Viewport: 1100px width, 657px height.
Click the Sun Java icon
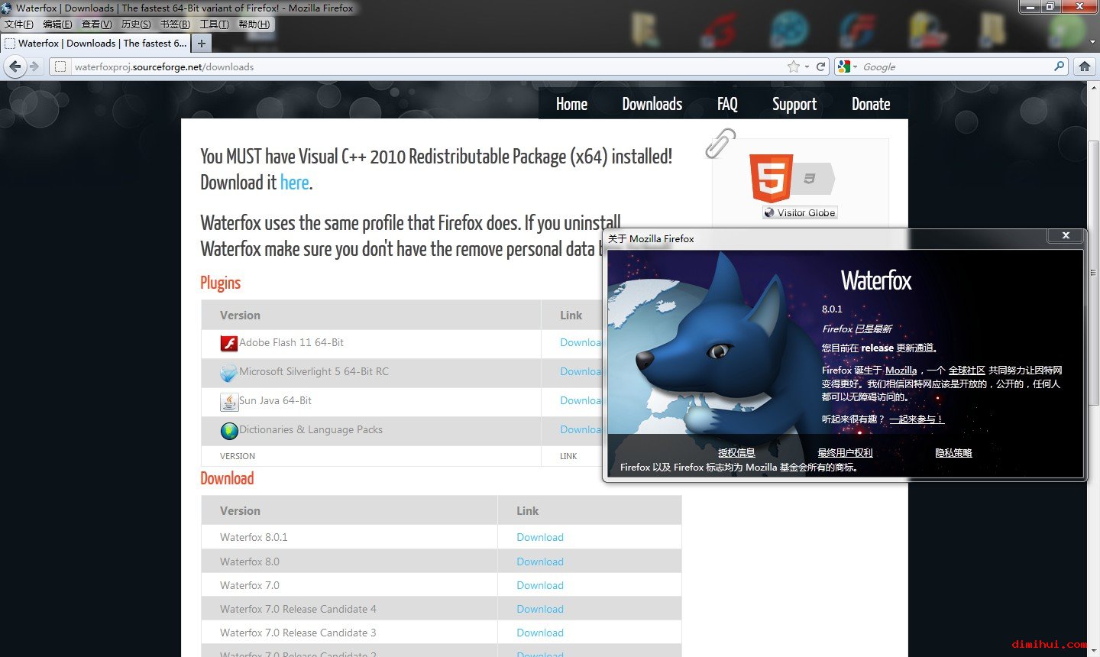[228, 402]
